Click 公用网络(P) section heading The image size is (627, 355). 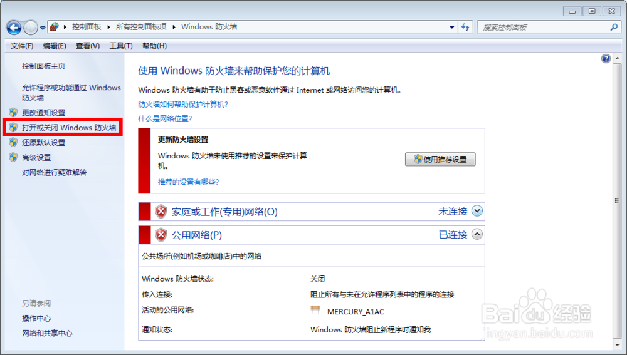pyautogui.click(x=196, y=235)
